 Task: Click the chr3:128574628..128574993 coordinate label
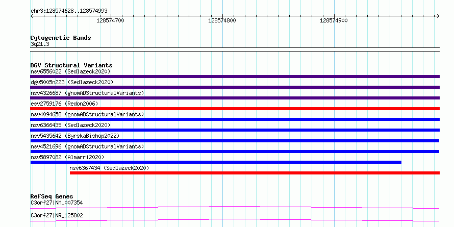point(69,11)
